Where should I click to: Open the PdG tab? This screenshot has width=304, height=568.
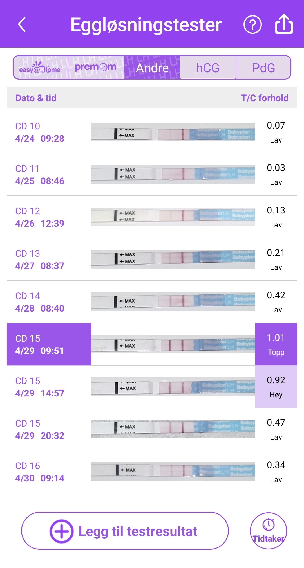(x=263, y=67)
